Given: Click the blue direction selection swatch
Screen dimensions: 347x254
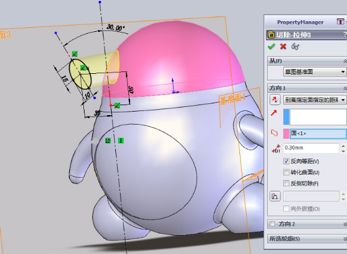Looking at the screenshot, I should click(286, 117).
